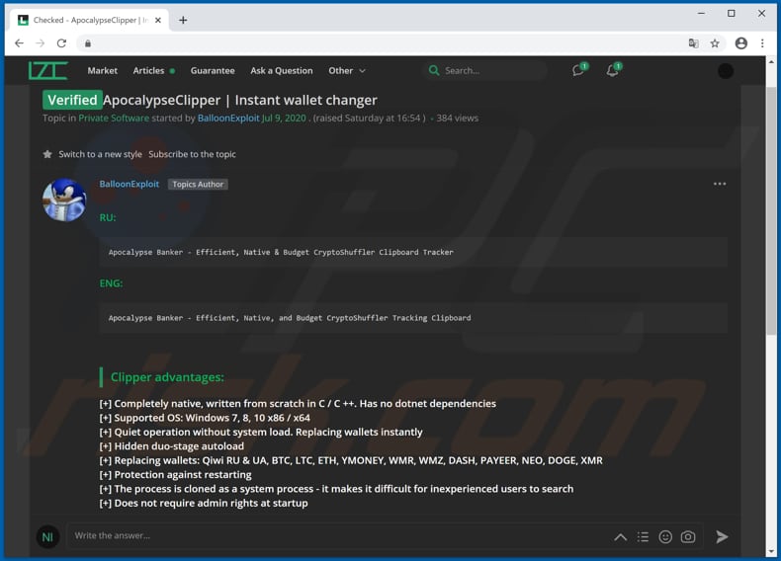Click Subscribe to the topic
The image size is (781, 561).
192,154
